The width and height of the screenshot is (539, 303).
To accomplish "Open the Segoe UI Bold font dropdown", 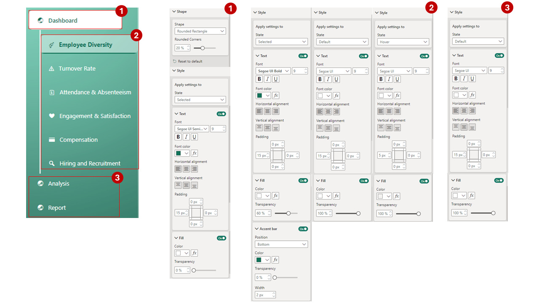I will click(x=273, y=71).
